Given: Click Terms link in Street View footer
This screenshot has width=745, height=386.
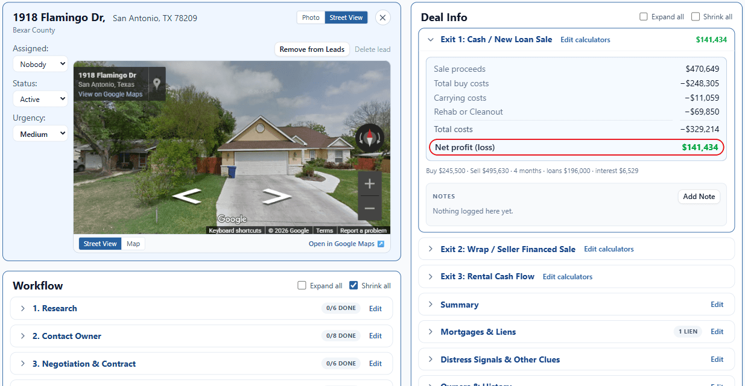Looking at the screenshot, I should tap(325, 230).
